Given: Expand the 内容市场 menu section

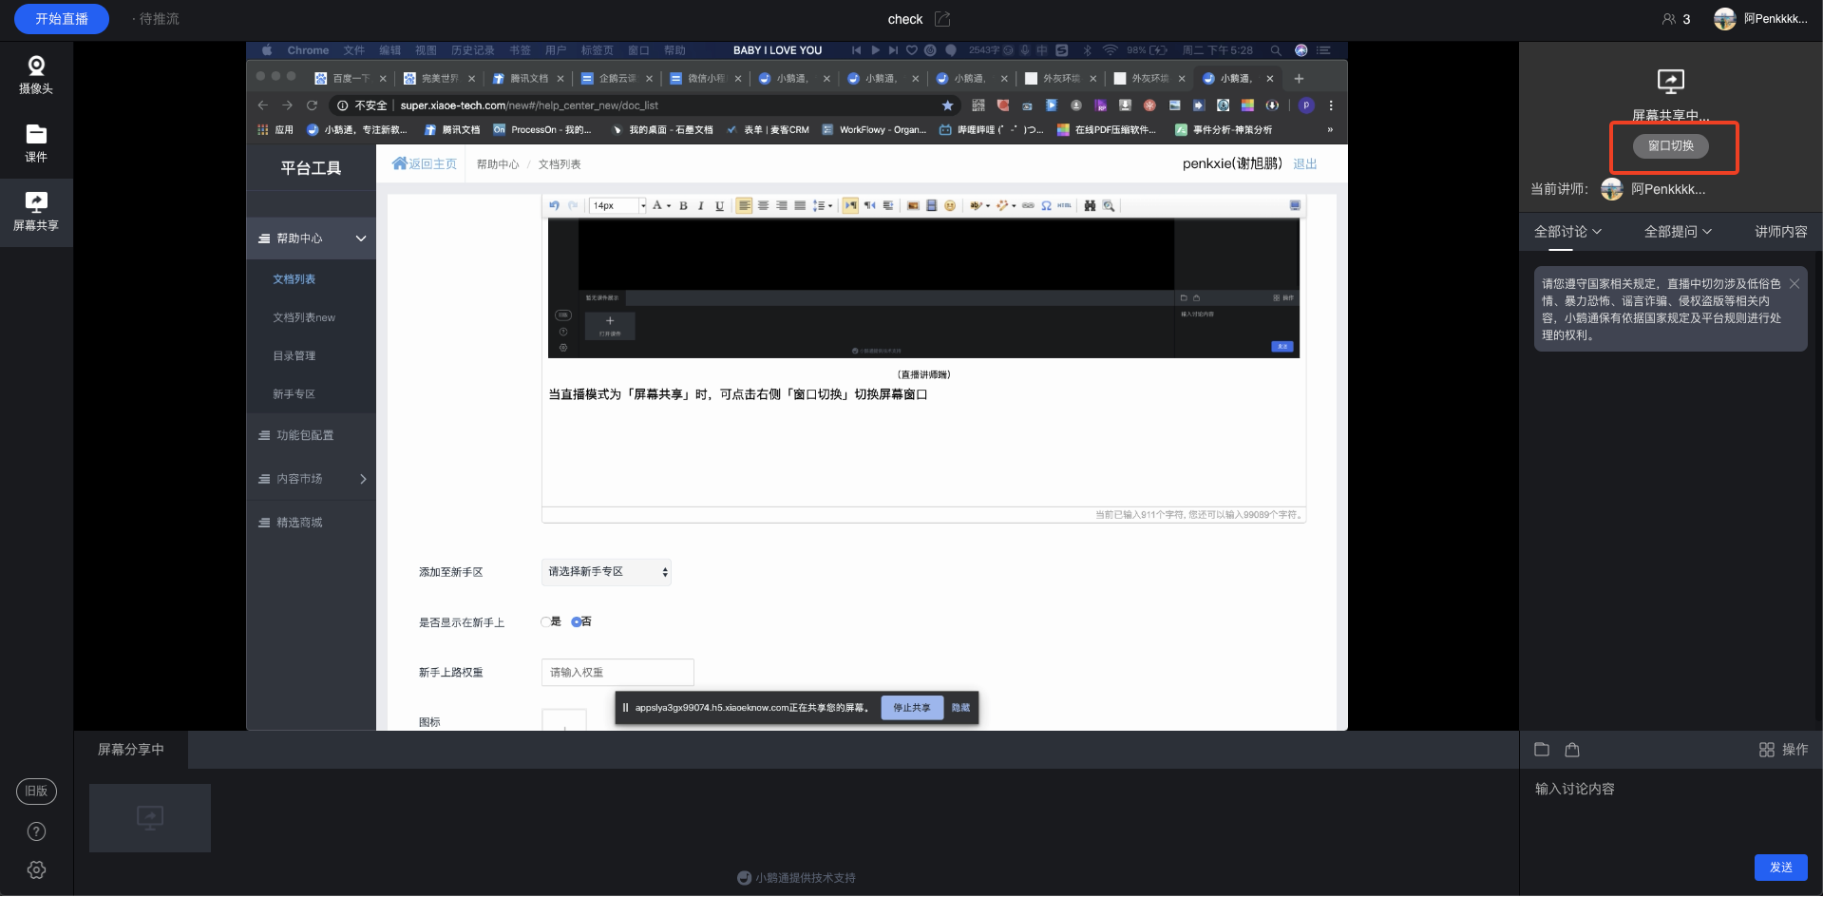Looking at the screenshot, I should (312, 479).
